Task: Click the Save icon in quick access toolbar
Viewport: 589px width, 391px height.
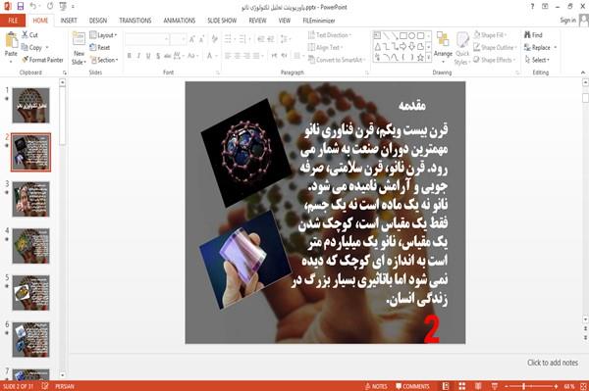Action: coord(20,6)
